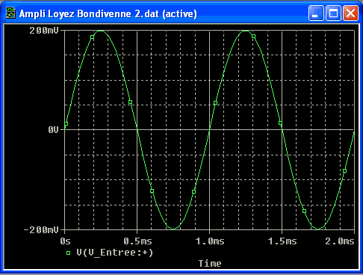Select the V(V_Entree:+) trace label
The height and width of the screenshot is (275, 363).
pyautogui.click(x=115, y=253)
